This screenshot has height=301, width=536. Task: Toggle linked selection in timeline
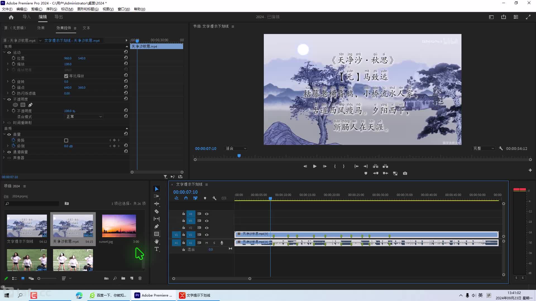tap(195, 198)
